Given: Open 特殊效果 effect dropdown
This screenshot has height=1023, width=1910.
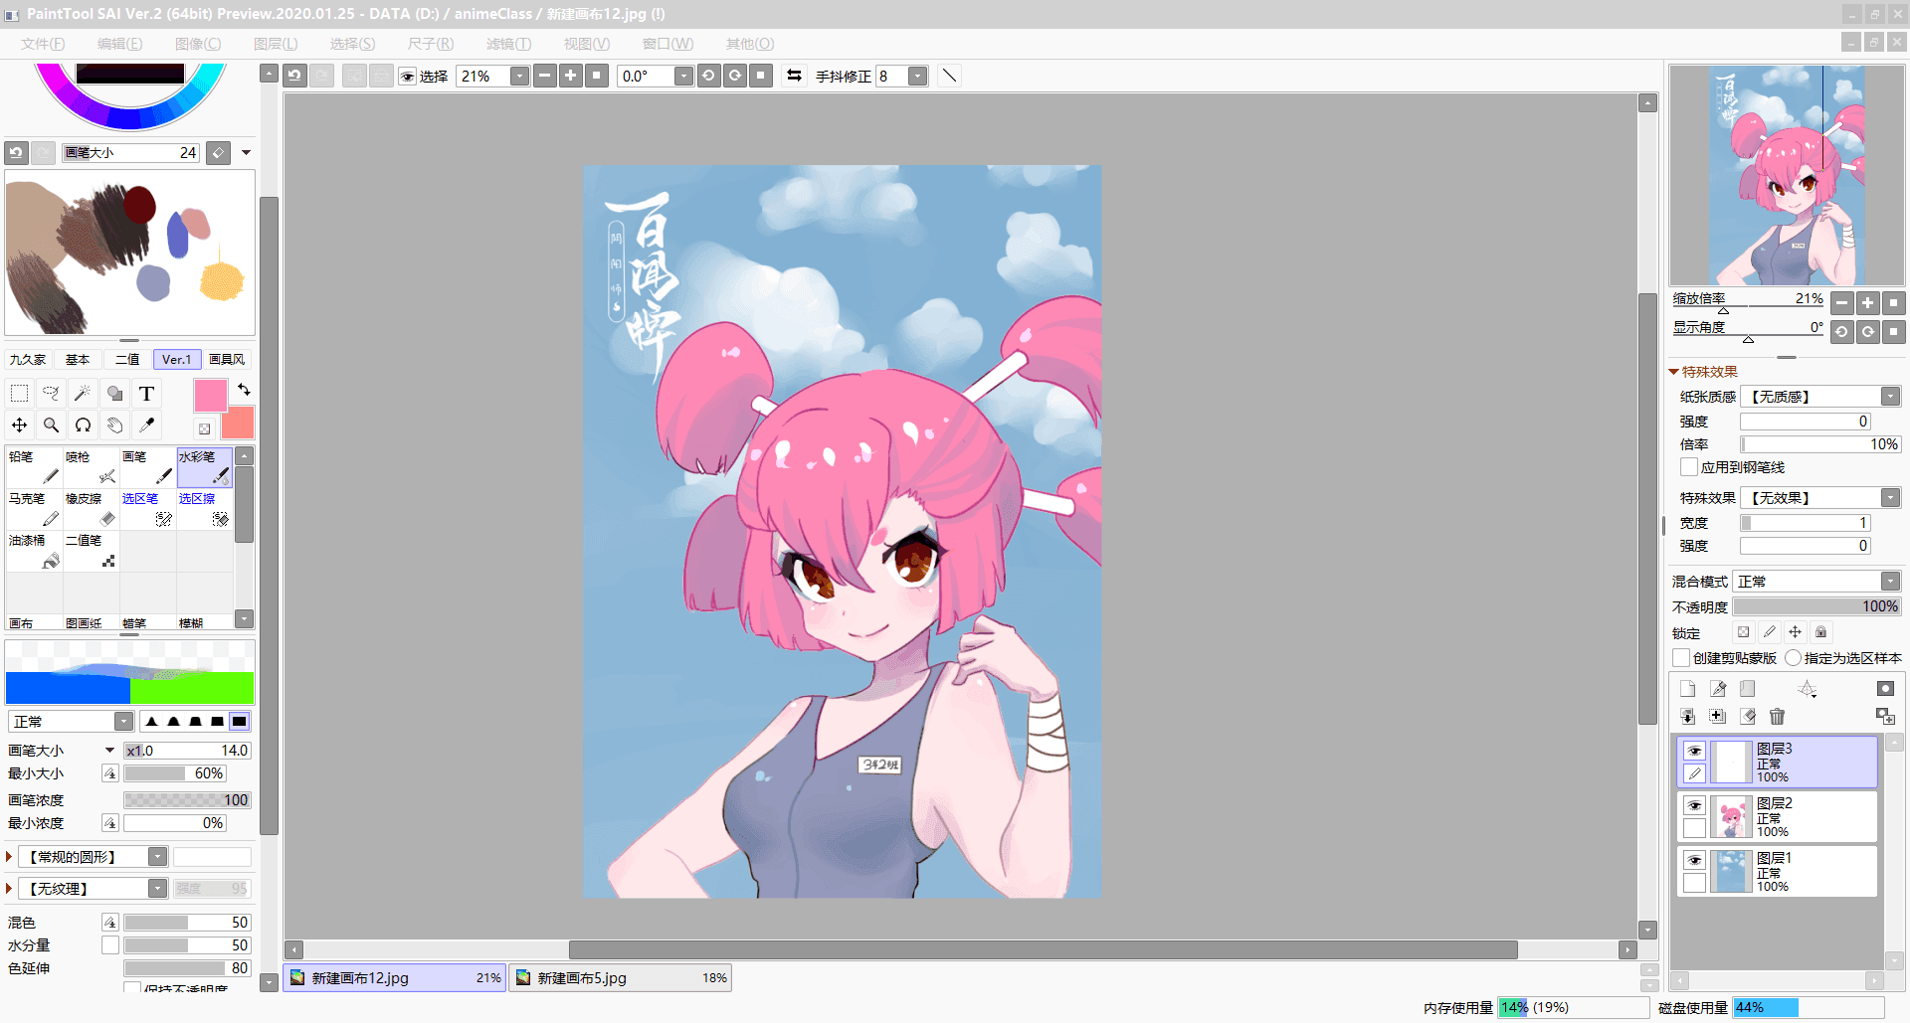Looking at the screenshot, I should (x=1890, y=498).
